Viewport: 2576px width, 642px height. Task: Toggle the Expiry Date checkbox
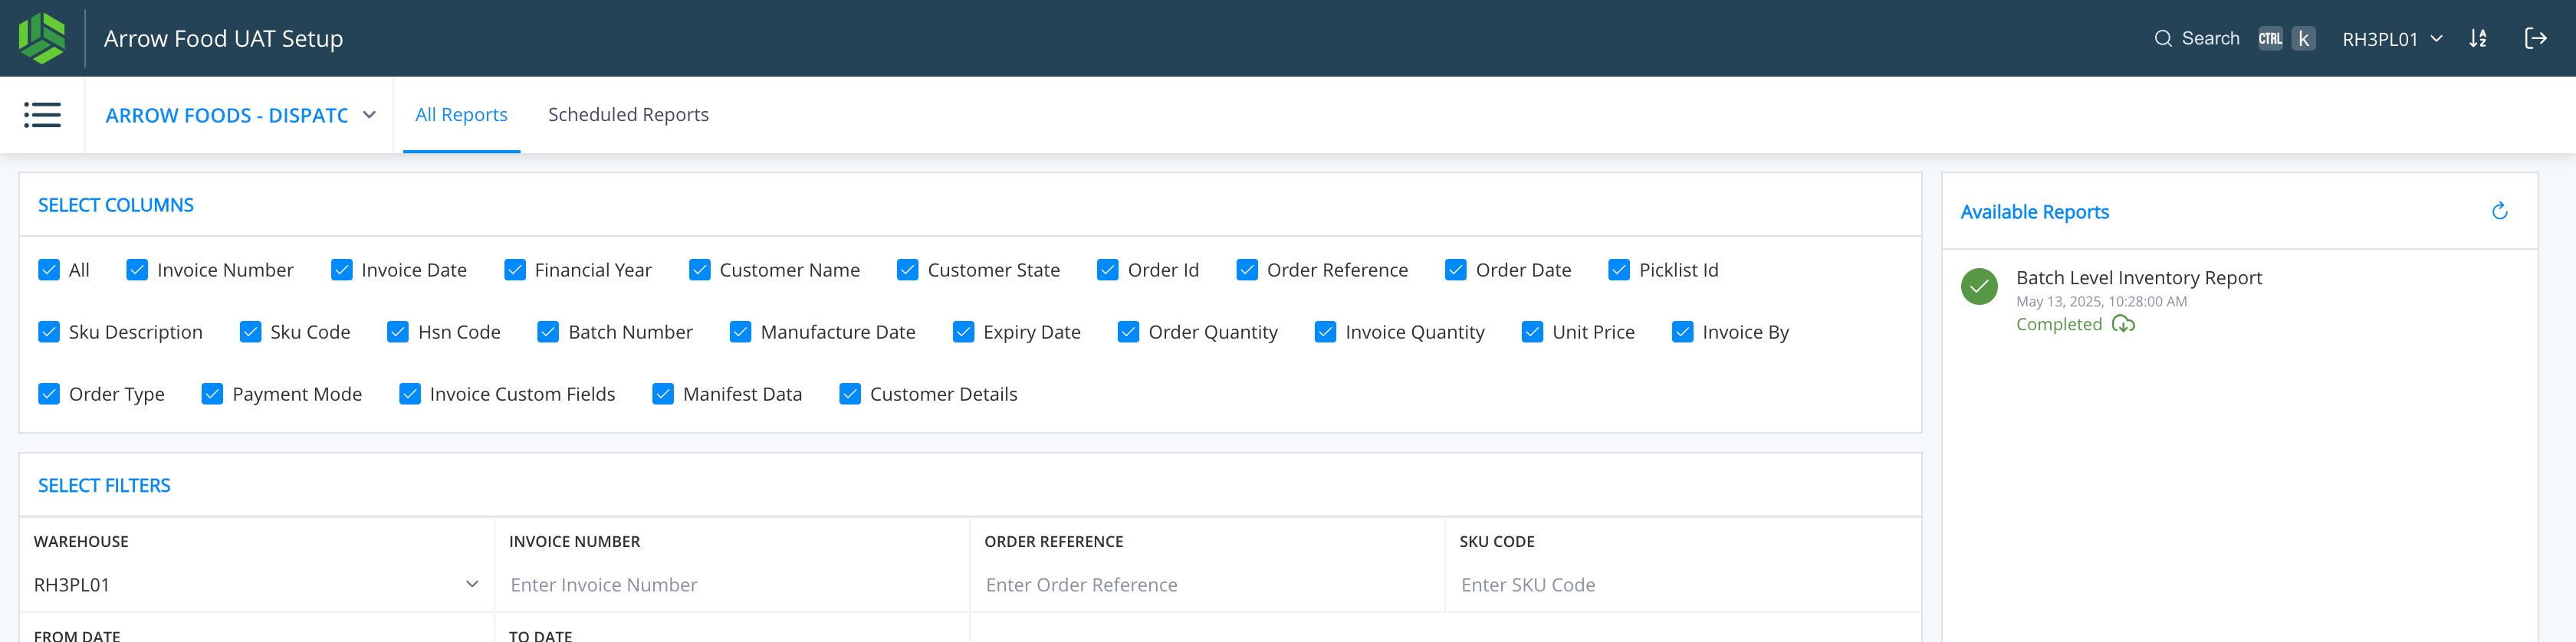pos(964,332)
